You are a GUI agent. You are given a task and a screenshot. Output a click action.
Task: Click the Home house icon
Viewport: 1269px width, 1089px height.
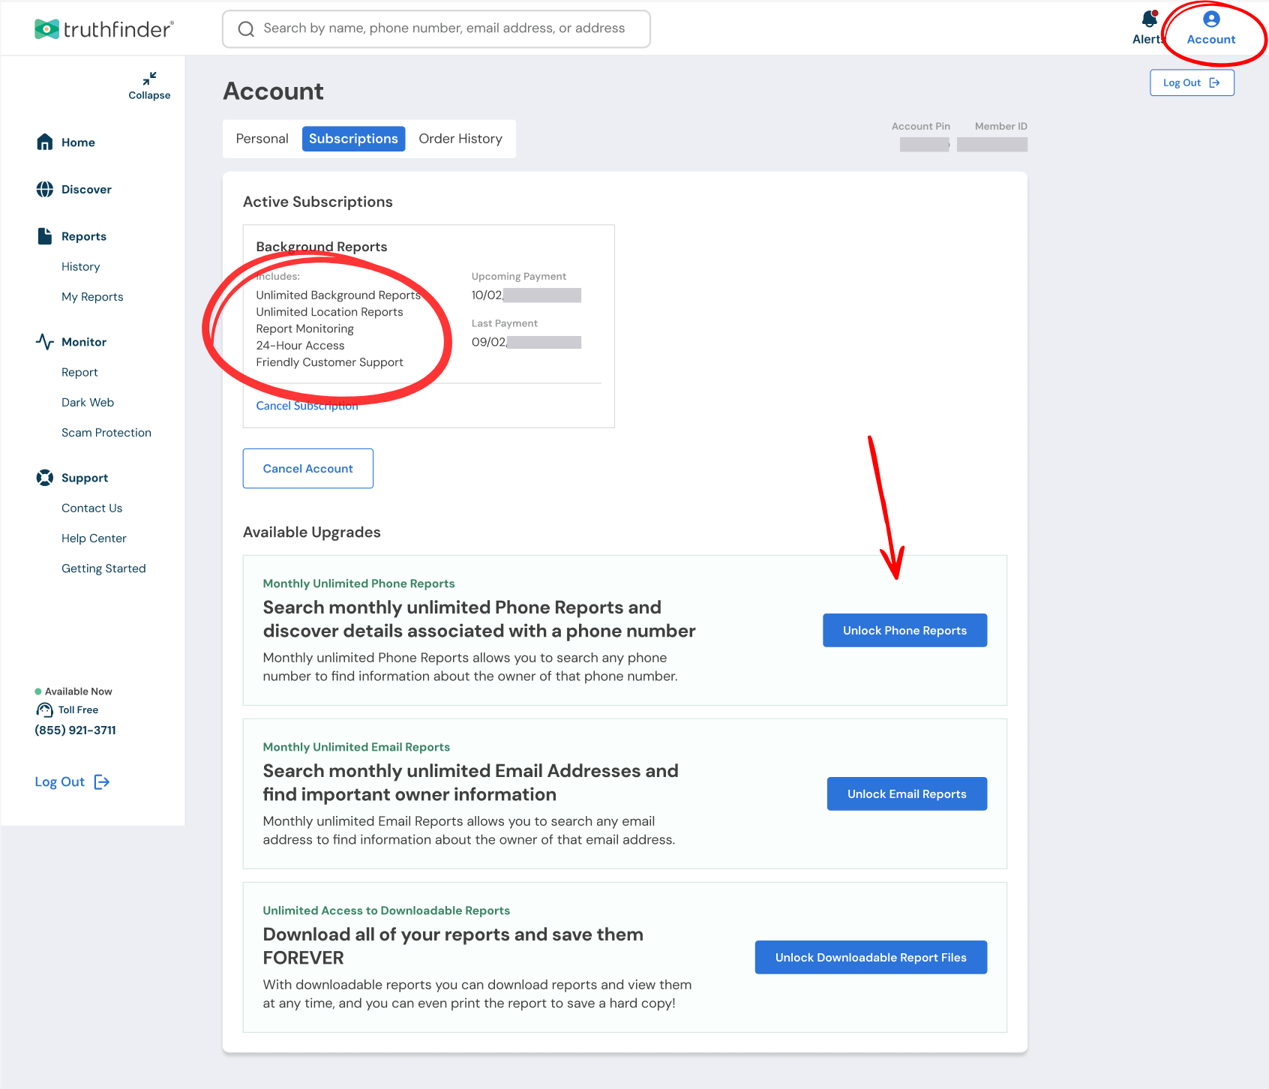(x=45, y=142)
